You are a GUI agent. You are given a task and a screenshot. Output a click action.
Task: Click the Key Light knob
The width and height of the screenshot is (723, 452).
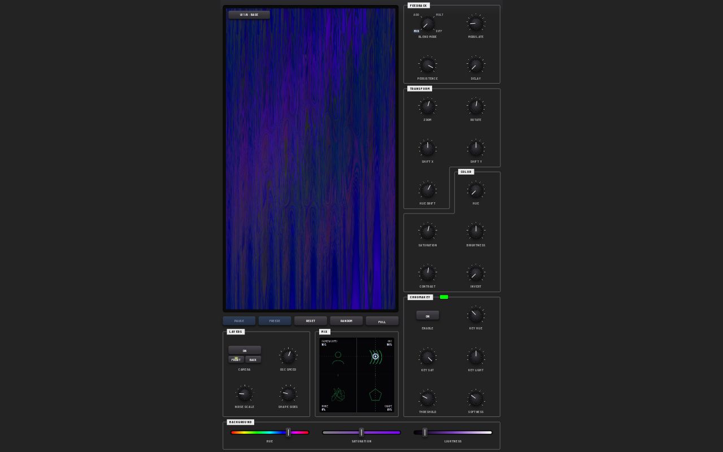[x=476, y=357]
